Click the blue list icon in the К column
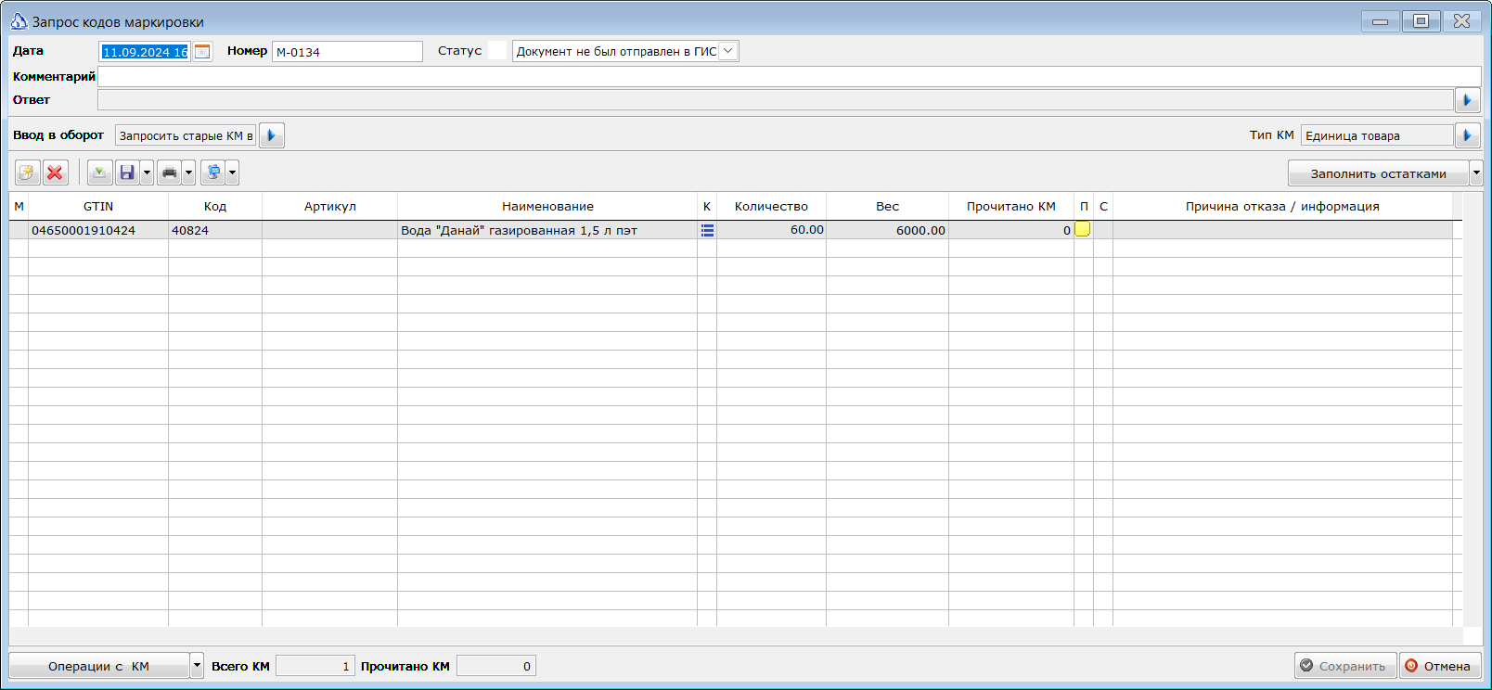Screen dimensions: 1492x690 point(707,230)
